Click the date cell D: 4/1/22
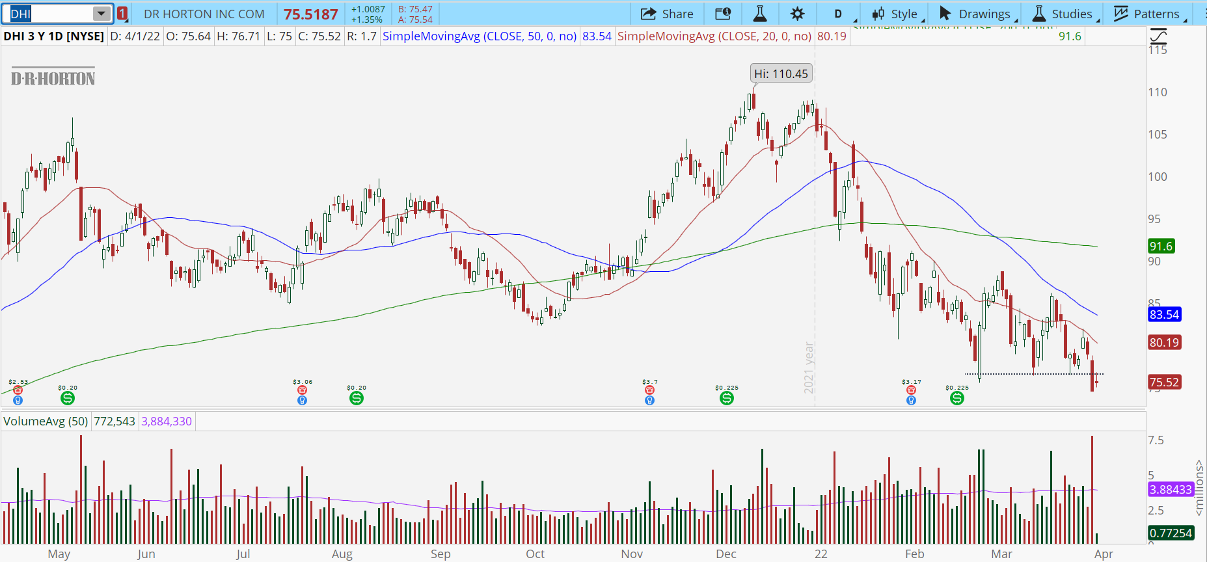 click(135, 36)
